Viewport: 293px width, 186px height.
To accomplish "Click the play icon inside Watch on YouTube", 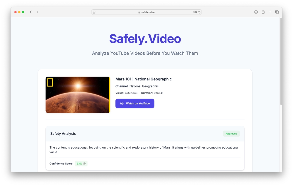I will pyautogui.click(x=122, y=103).
